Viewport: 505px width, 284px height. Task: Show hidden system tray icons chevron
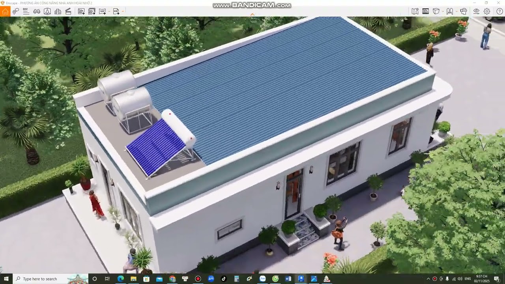coord(428,279)
